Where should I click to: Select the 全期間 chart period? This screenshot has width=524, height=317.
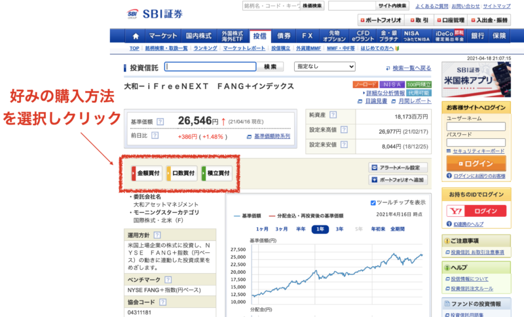398,229
